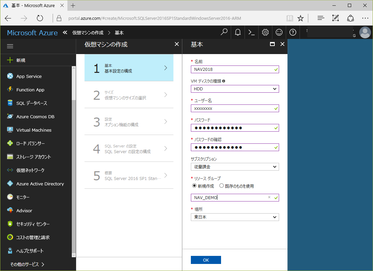Viewport: 373px width, 271px height.
Task: Click the OK button
Action: click(x=206, y=260)
